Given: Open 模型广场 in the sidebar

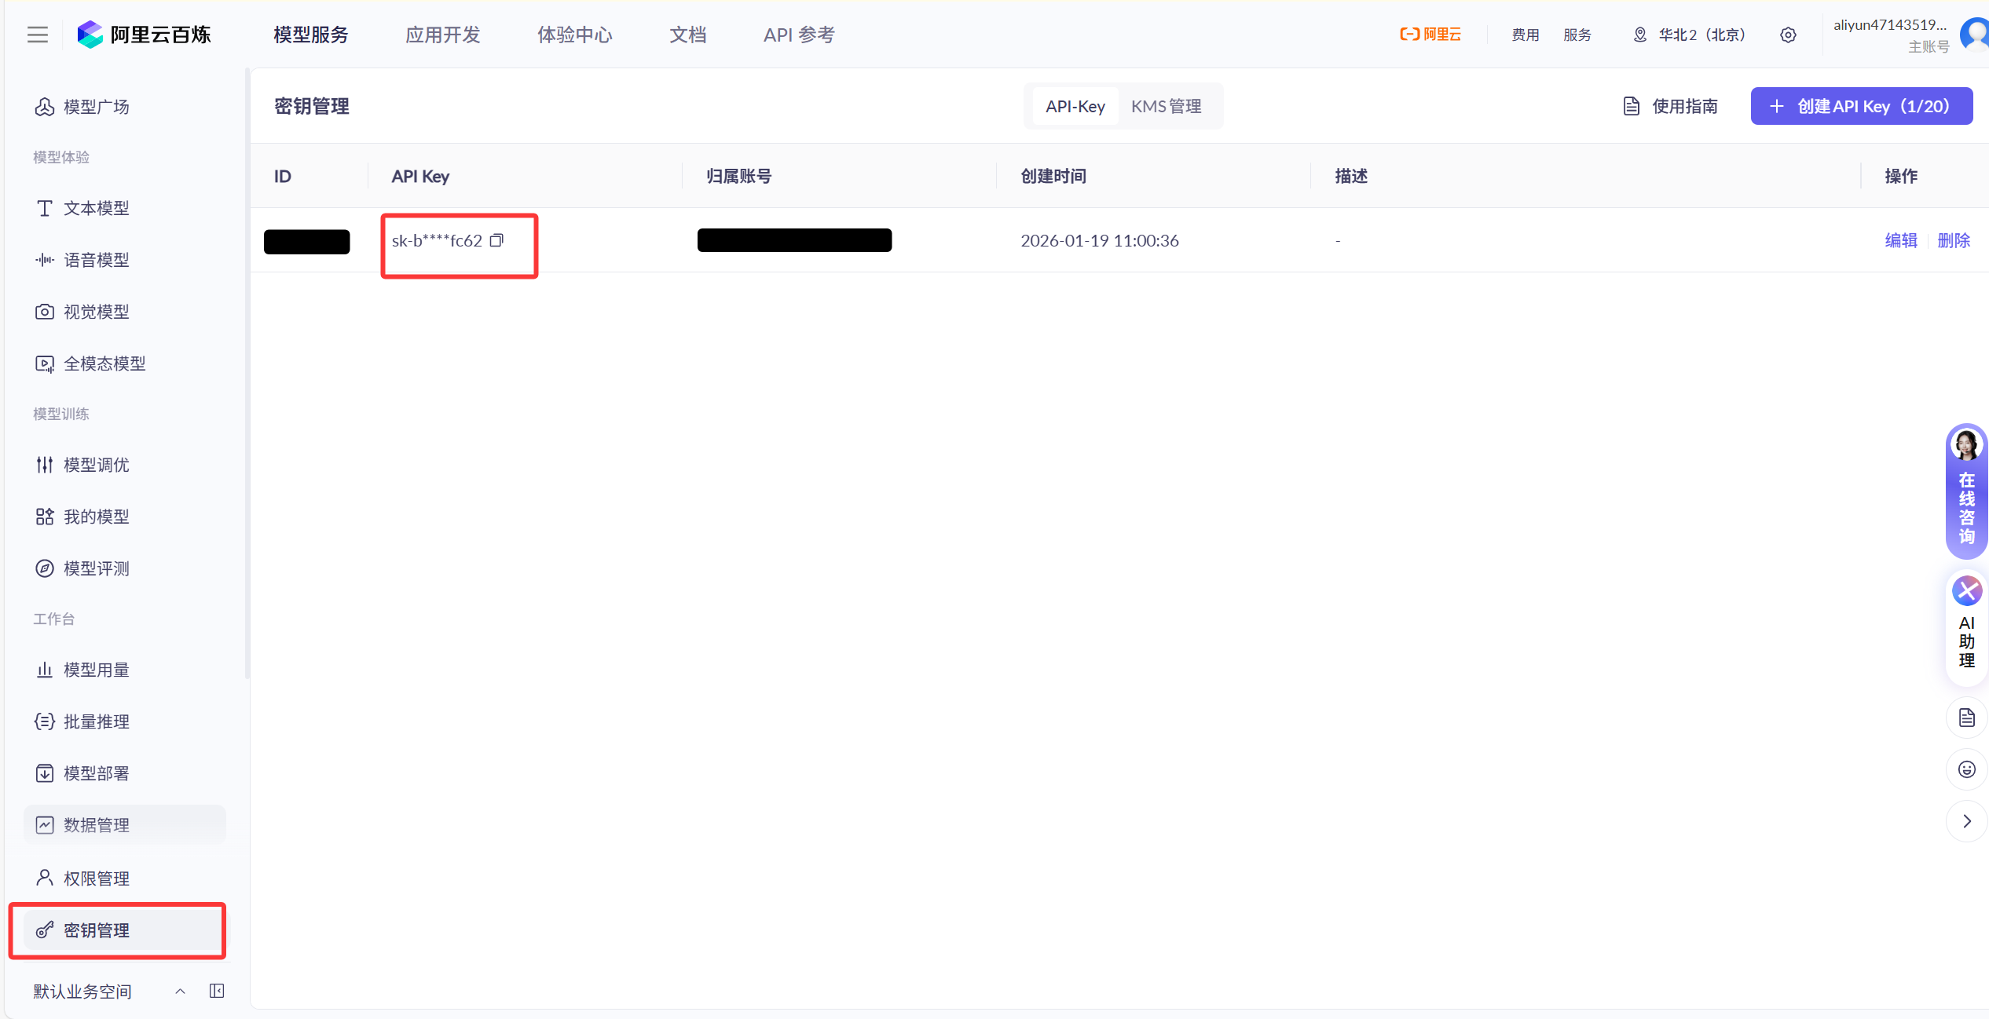Looking at the screenshot, I should [96, 107].
